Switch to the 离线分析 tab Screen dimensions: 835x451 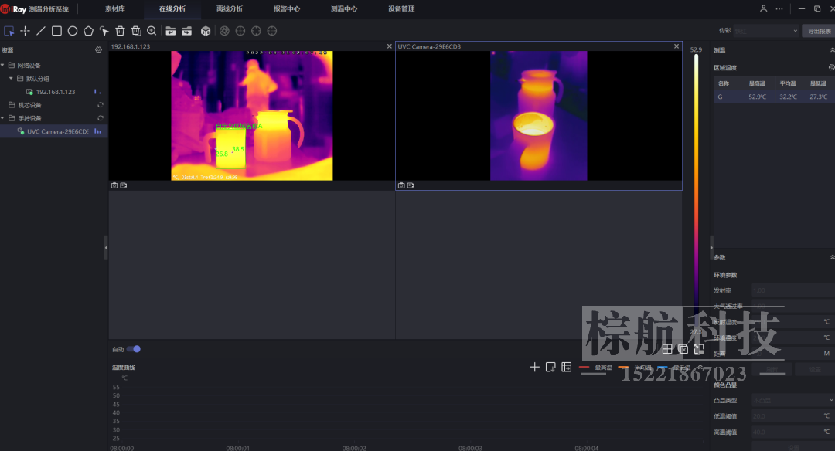click(230, 8)
